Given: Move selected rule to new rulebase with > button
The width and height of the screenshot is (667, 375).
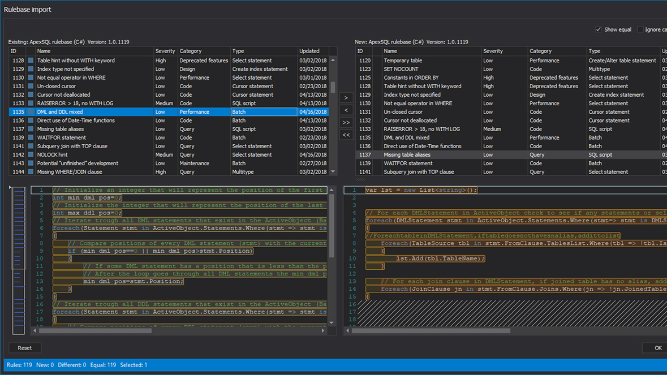Looking at the screenshot, I should click(x=346, y=97).
